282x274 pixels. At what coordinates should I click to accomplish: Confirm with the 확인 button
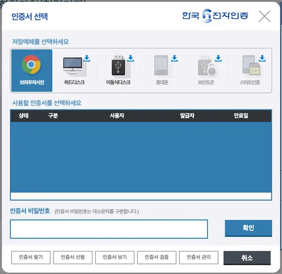point(248,228)
